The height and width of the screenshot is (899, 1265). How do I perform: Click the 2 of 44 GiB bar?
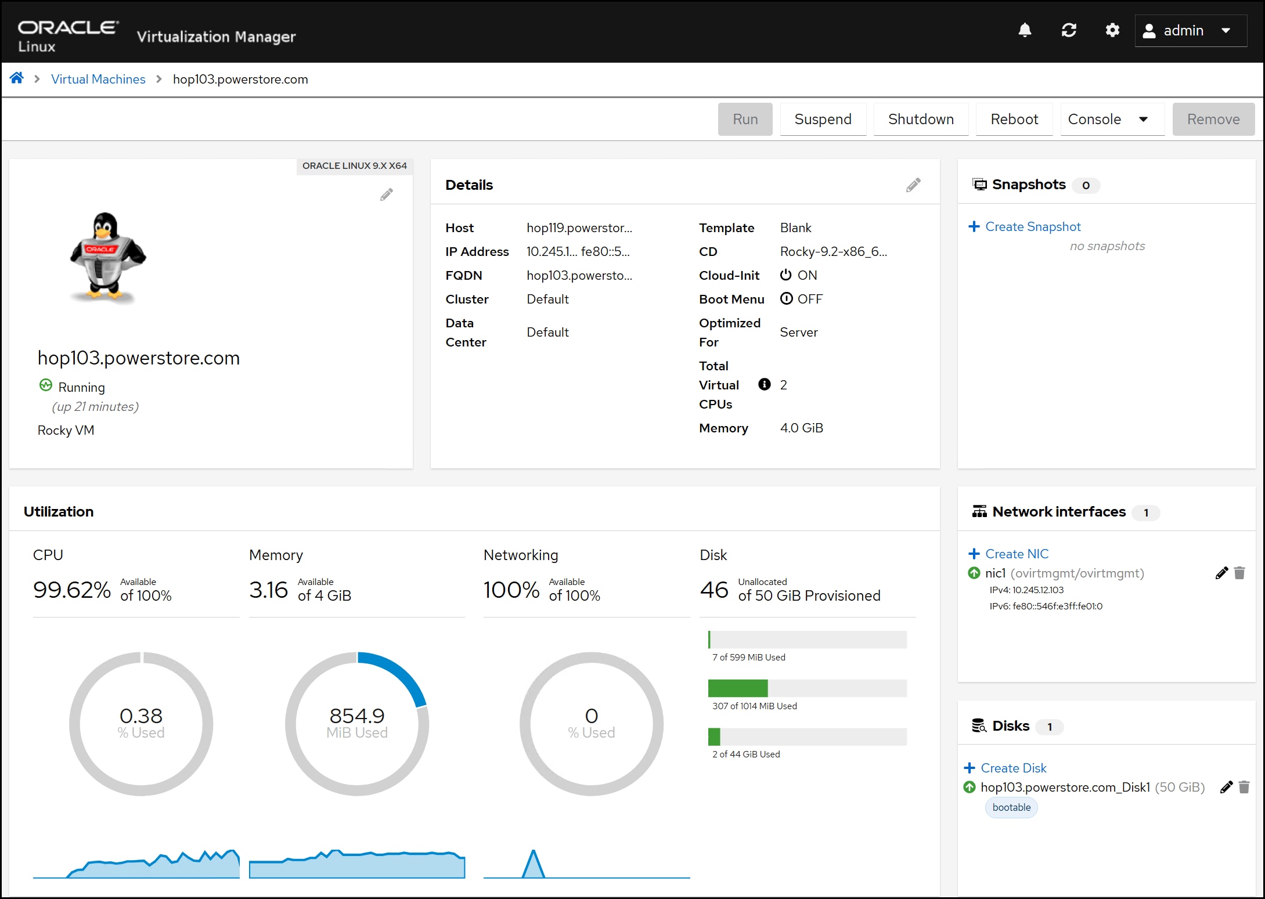coord(807,736)
